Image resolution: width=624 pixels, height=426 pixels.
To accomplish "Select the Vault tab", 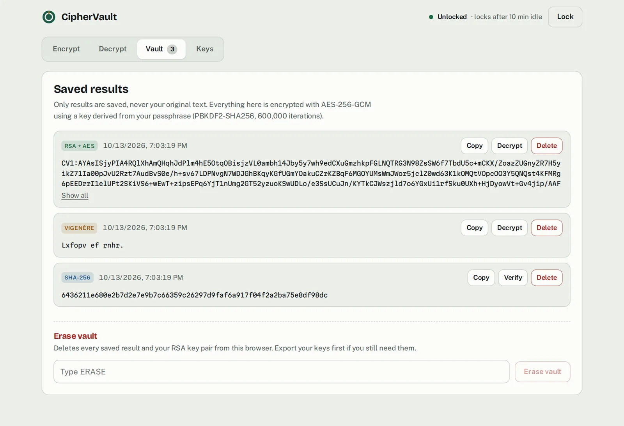I will (161, 49).
